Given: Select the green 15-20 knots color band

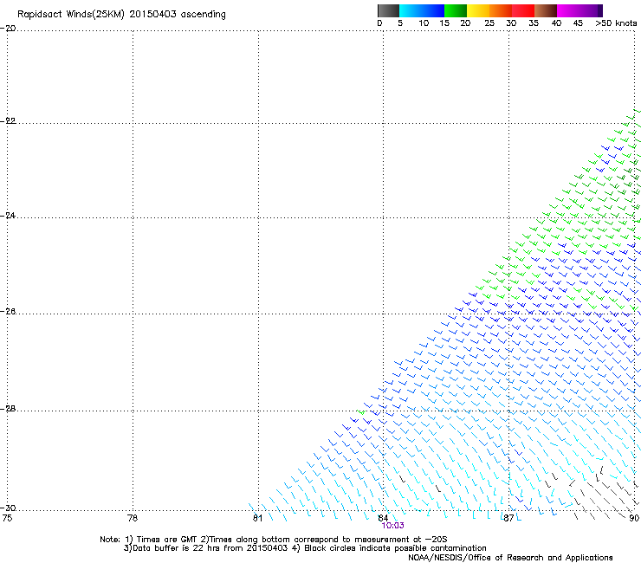Looking at the screenshot, I should pyautogui.click(x=456, y=10).
